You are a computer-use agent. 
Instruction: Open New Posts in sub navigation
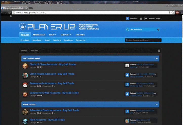(68, 40)
